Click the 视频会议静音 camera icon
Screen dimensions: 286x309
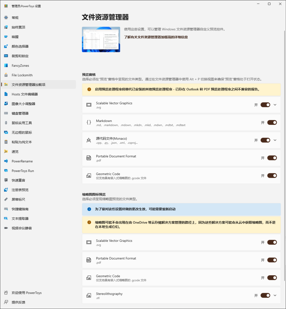6,228
